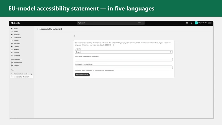The image size is (222, 125).
Task: Click the Finance bank icon
Action: pos(12,52)
